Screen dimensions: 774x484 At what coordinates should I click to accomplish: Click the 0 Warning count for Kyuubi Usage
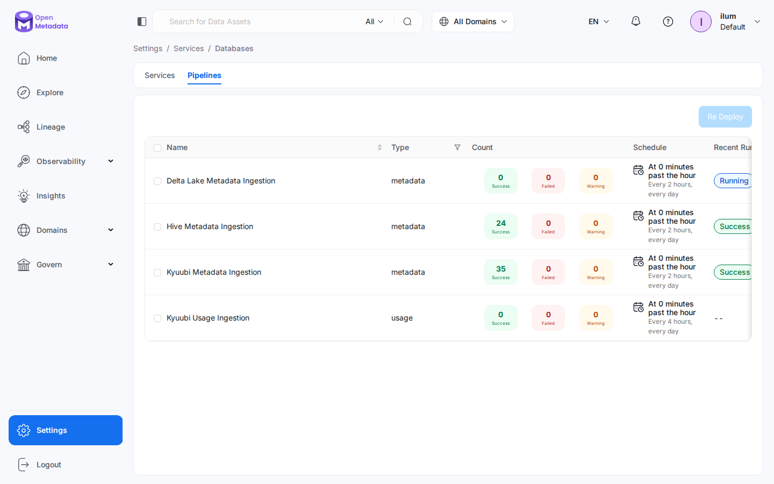tap(596, 318)
